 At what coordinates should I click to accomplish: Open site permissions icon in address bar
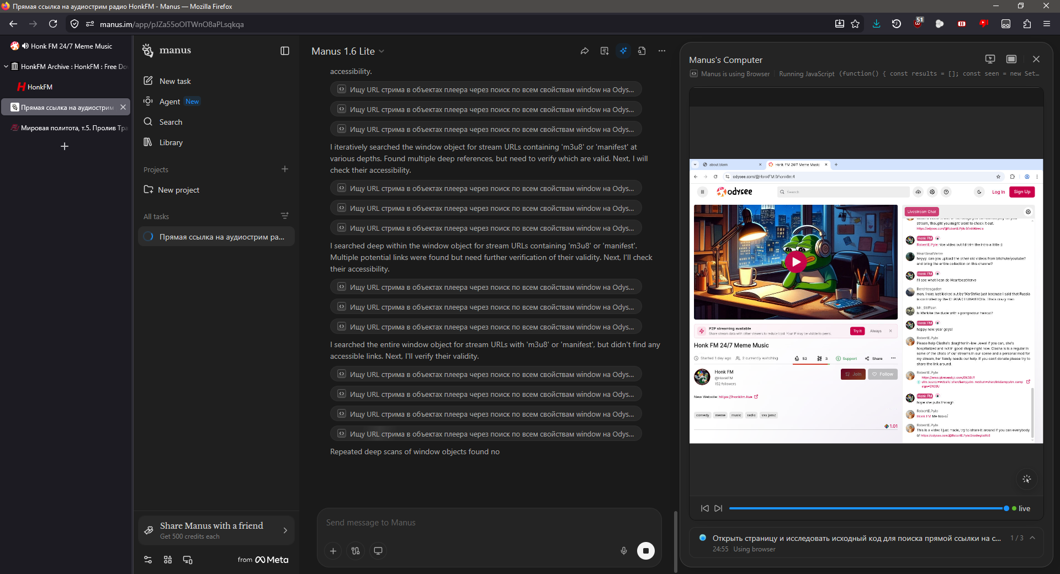click(x=90, y=24)
